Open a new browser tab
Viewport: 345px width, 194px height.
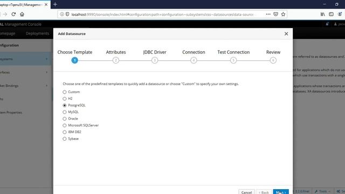click(x=55, y=4)
